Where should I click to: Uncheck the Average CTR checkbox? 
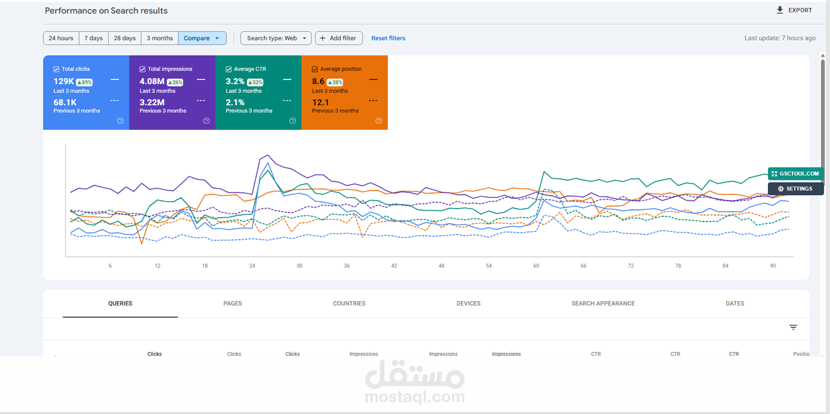228,69
